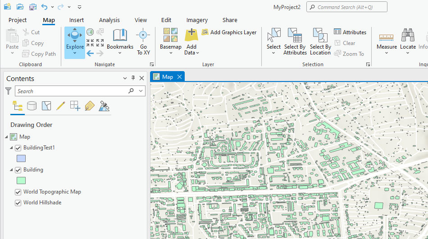This screenshot has width=428, height=239.
Task: Undo the last action
Action: pyautogui.click(x=45, y=7)
